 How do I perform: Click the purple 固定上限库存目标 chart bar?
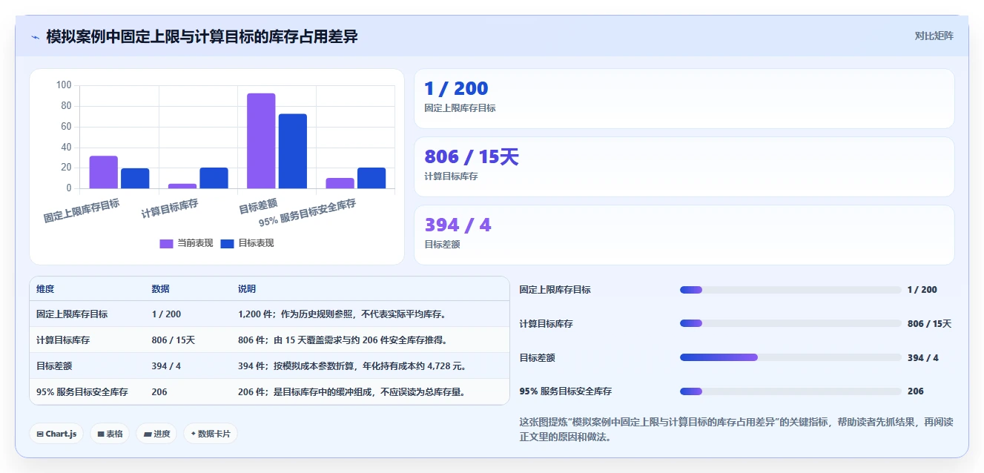pos(104,172)
